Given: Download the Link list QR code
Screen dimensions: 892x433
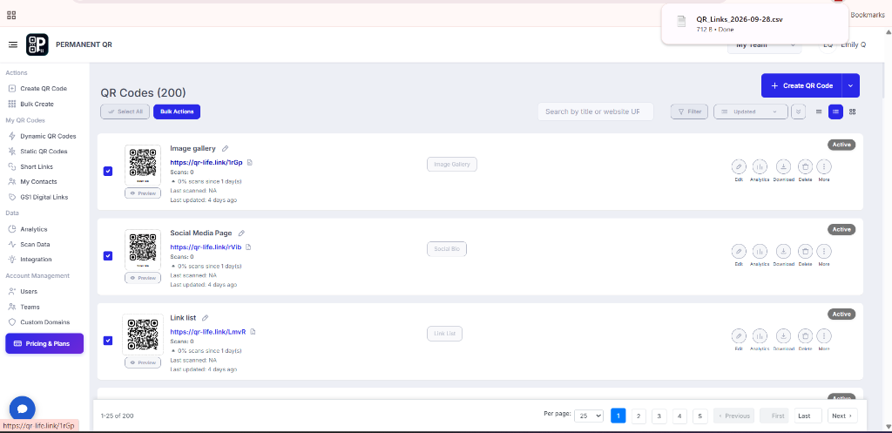Looking at the screenshot, I should [783, 335].
